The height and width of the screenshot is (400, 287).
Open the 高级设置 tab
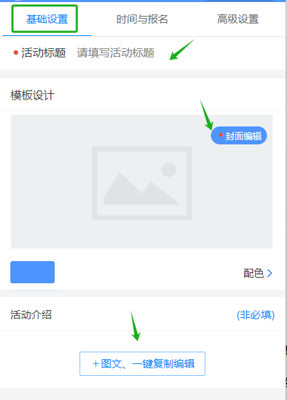pyautogui.click(x=238, y=19)
